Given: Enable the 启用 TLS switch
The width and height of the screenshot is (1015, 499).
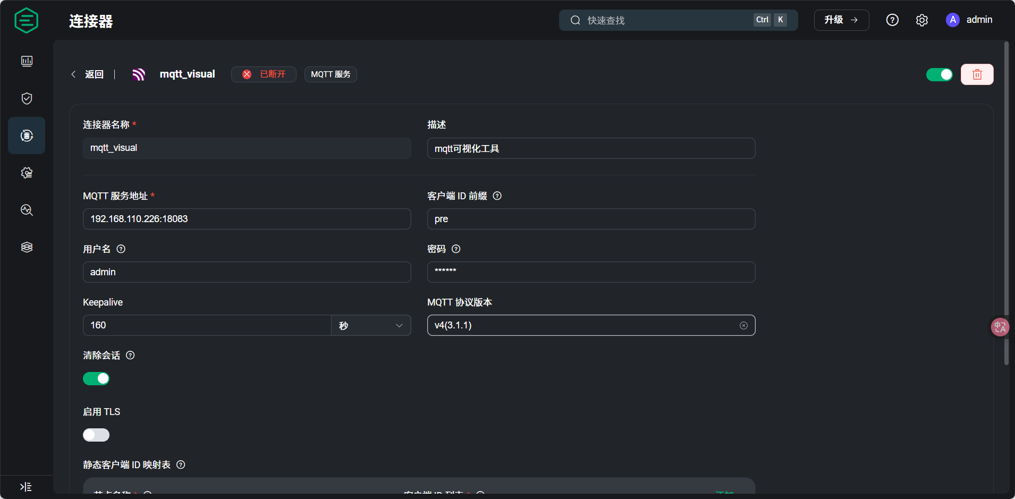Looking at the screenshot, I should 96,435.
